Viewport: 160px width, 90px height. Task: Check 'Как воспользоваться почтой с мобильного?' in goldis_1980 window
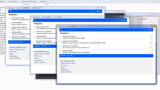[60, 46]
